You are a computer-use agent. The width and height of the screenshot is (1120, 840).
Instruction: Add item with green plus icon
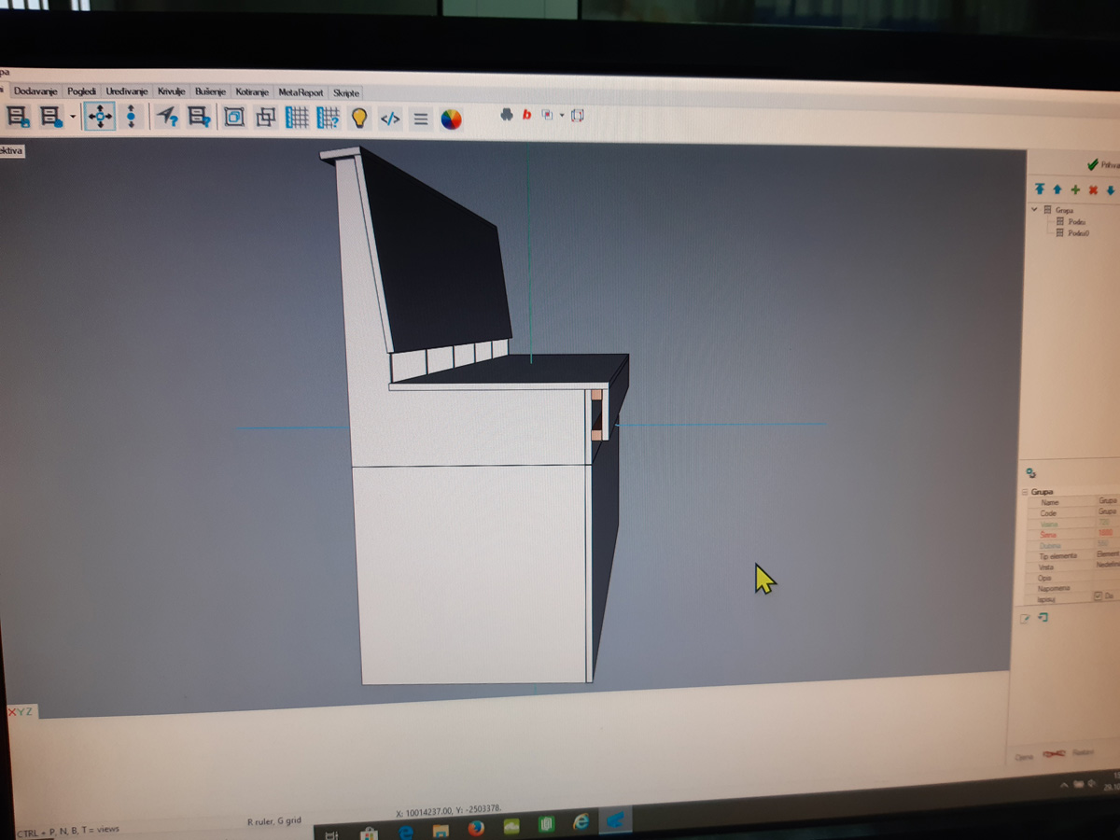(1075, 189)
